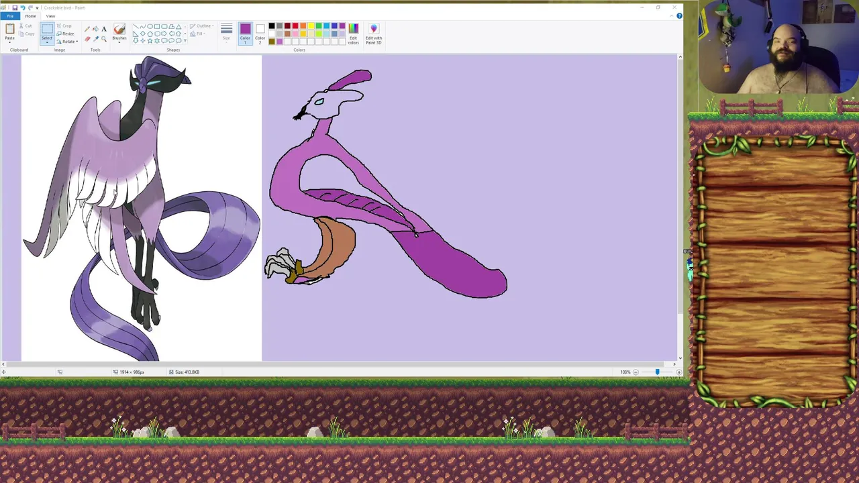
Task: Click the Save icon in quick access toolbar
Action: point(15,7)
